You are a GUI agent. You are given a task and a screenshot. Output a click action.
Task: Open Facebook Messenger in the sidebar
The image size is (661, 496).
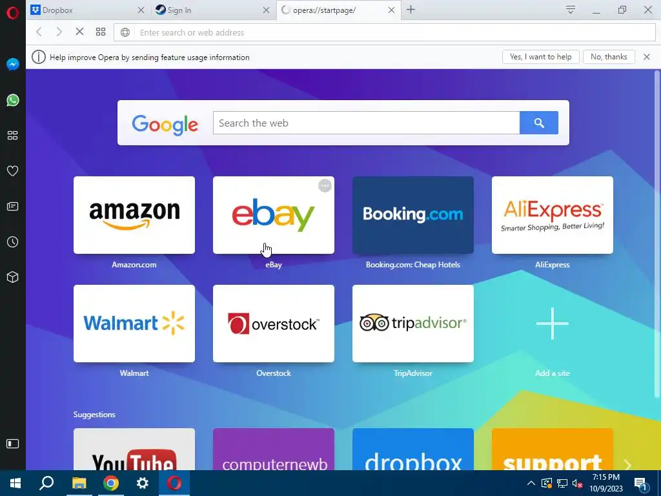coord(13,64)
